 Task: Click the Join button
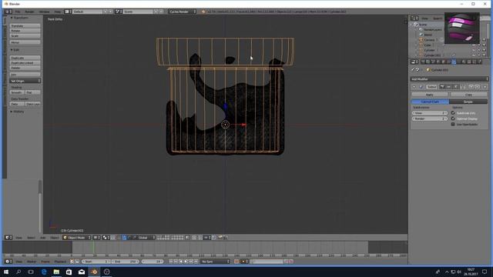tap(25, 75)
